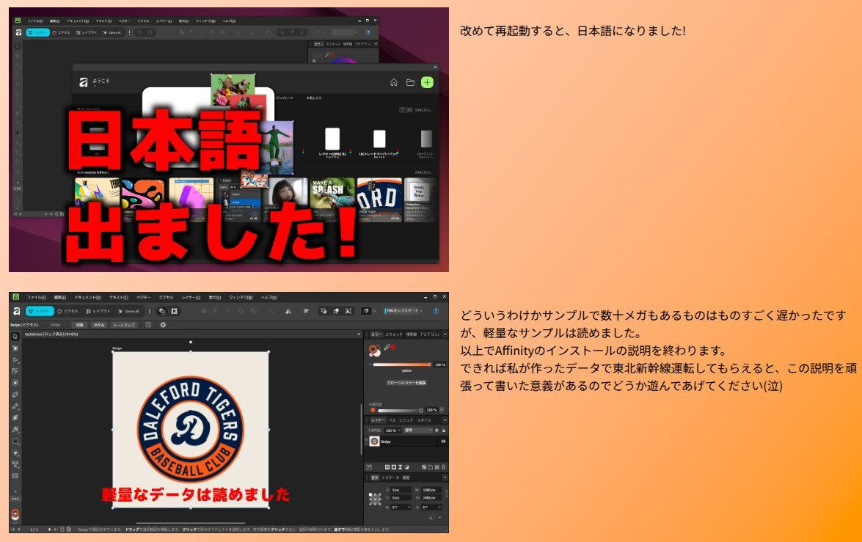Click the next page arrow in the lower status bar
Image resolution: width=862 pixels, height=542 pixels.
pos(49,530)
